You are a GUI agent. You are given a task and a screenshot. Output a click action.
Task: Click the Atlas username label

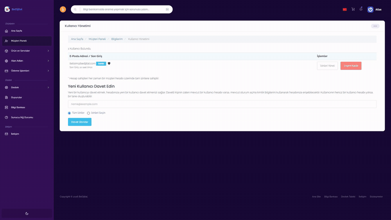coord(378,9)
